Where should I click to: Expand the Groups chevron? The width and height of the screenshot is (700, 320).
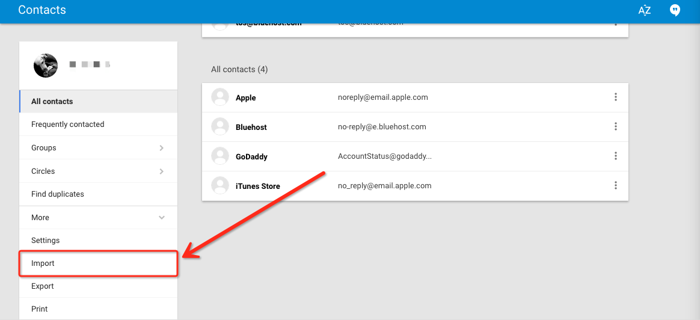[x=162, y=148]
